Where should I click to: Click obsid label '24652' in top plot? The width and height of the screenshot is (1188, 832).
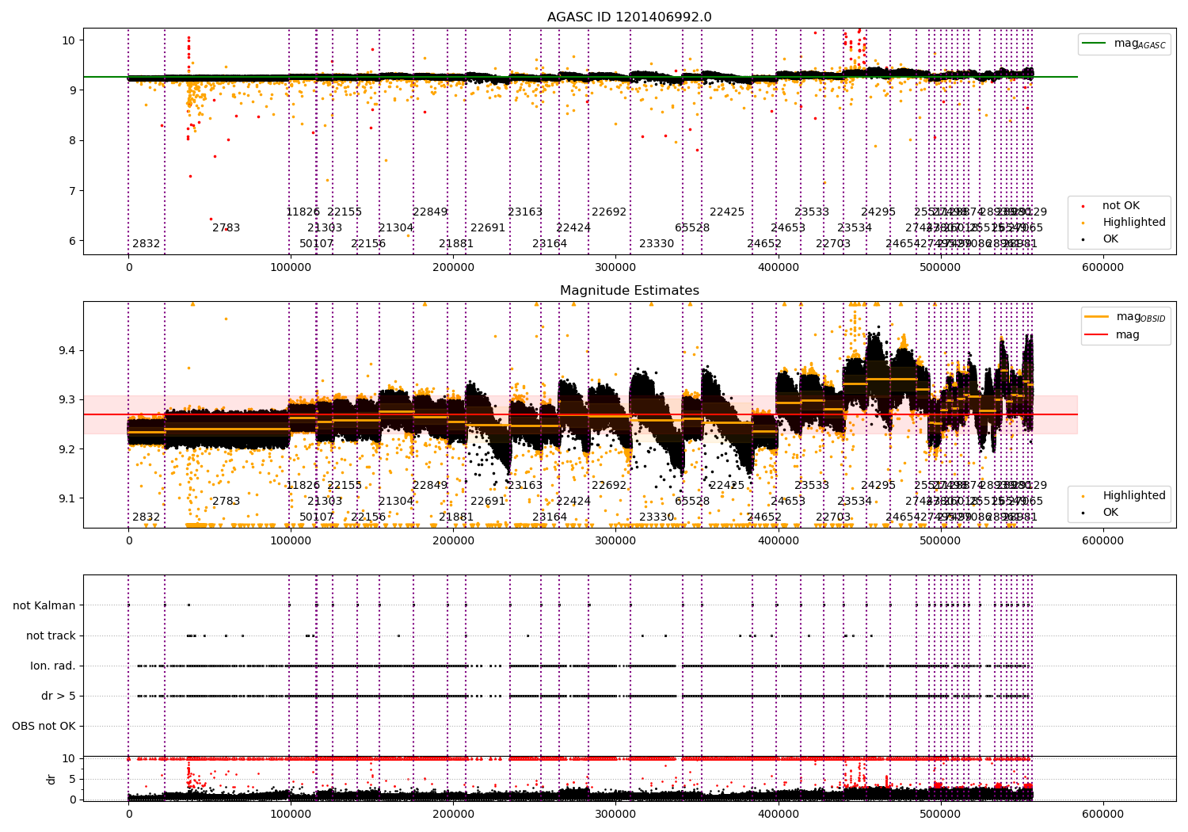(764, 244)
